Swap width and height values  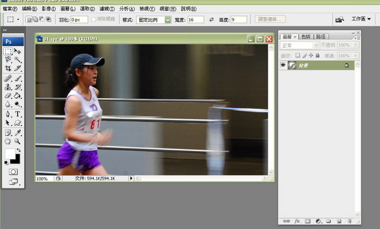[212, 20]
